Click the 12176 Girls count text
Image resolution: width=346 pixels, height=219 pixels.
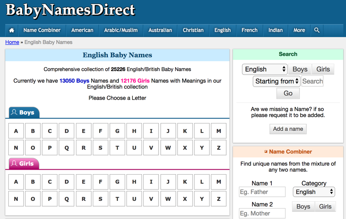[135, 81]
